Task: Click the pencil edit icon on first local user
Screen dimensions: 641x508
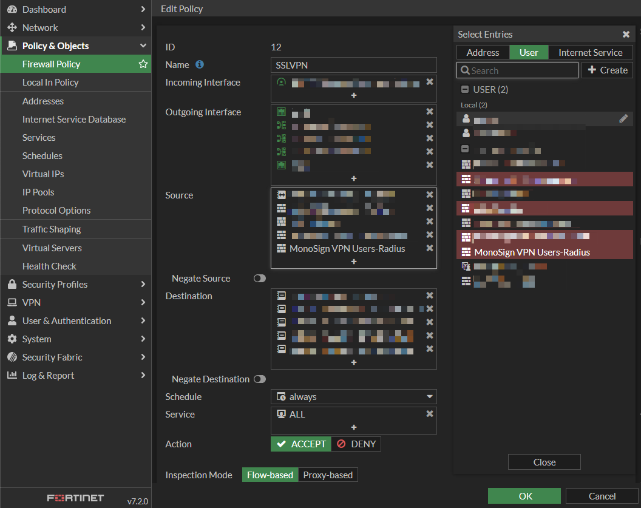Action: (x=623, y=119)
